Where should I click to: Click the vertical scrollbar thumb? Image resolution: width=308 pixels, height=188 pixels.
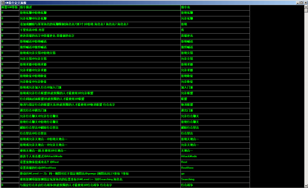(x=306, y=10)
